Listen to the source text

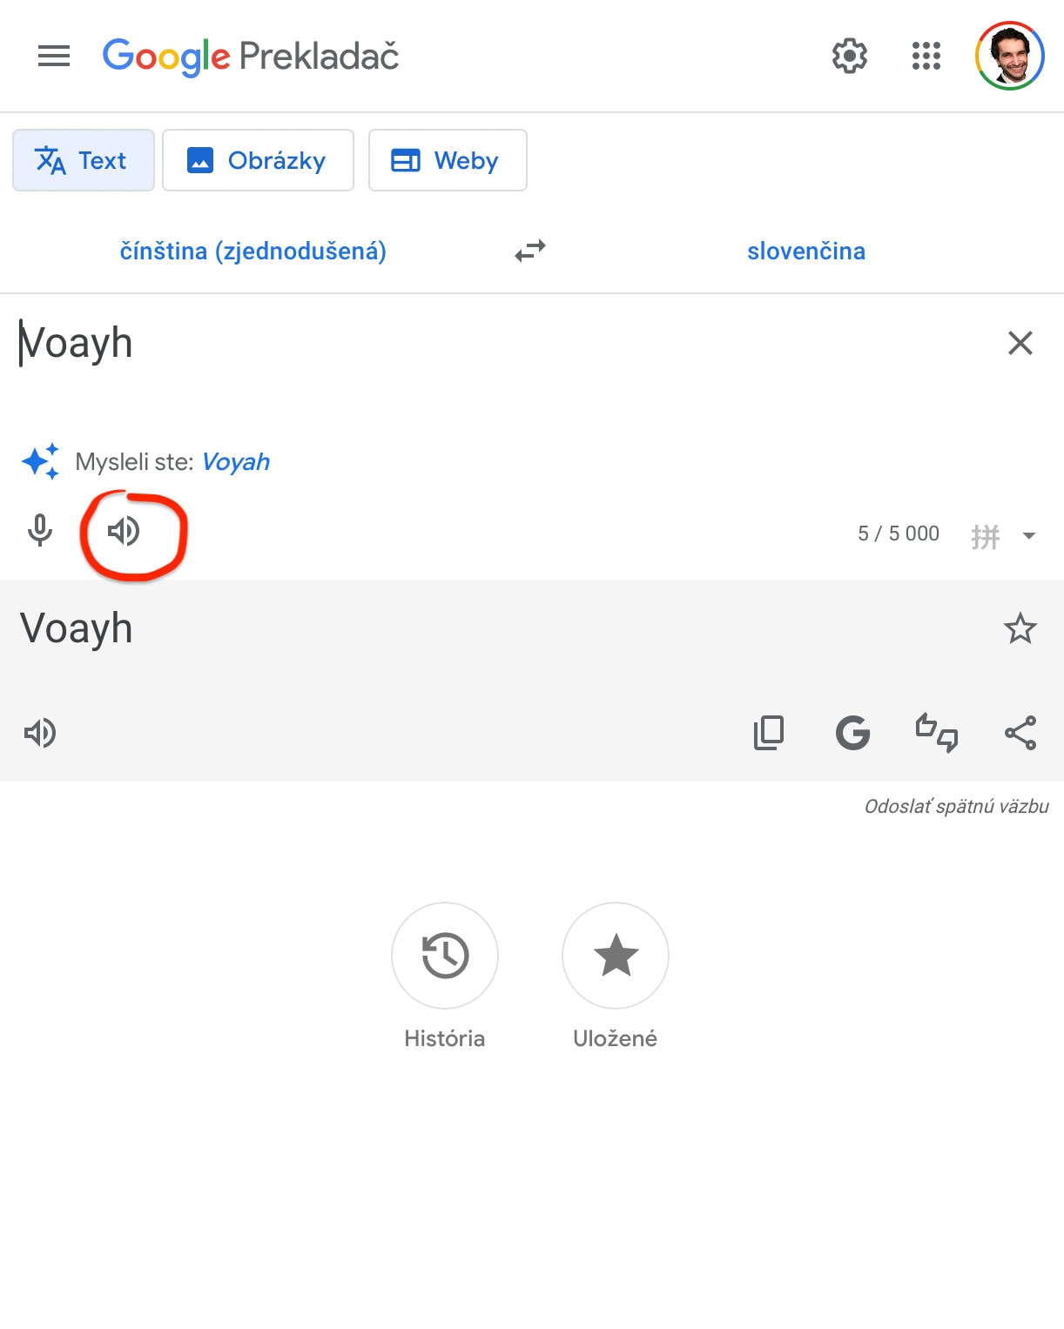[x=124, y=531]
